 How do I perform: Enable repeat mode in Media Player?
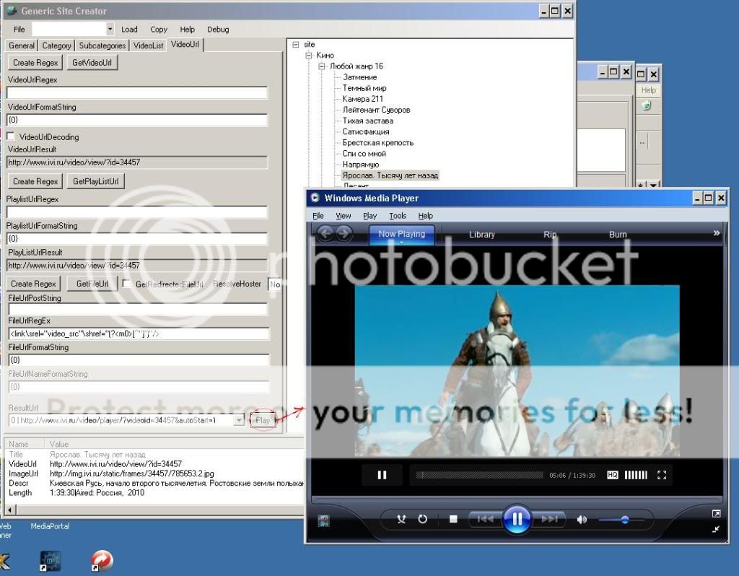pos(422,519)
